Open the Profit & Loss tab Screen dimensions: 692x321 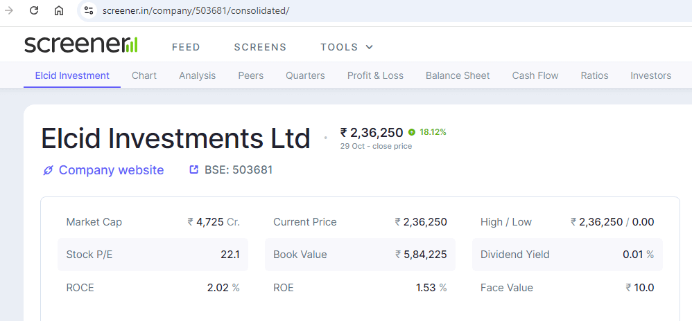pyautogui.click(x=375, y=75)
